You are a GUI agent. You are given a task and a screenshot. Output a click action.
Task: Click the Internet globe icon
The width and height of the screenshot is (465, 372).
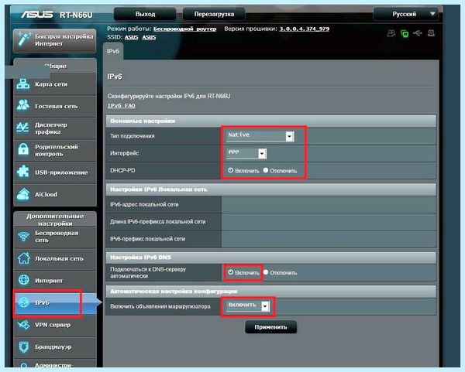click(24, 280)
